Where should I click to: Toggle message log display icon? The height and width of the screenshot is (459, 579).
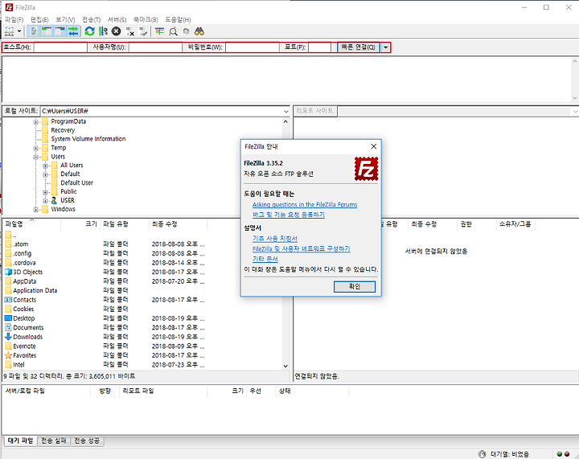pos(34,31)
